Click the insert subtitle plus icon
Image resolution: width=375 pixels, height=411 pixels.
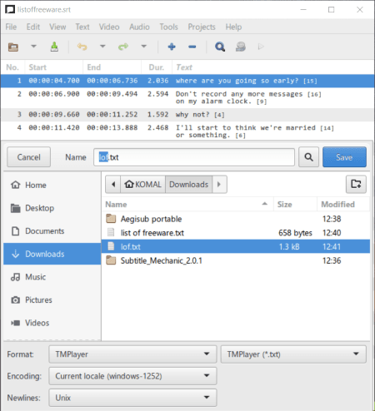[x=172, y=47]
